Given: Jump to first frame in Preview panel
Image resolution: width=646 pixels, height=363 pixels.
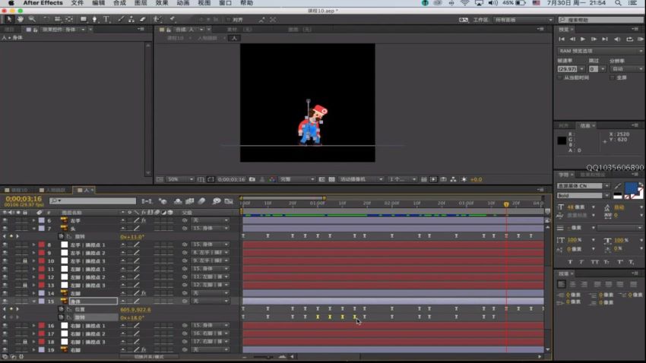Looking at the screenshot, I should 562,39.
